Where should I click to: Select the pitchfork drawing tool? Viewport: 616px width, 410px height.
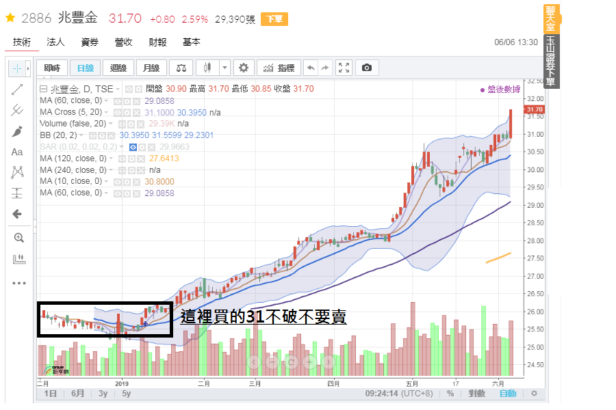click(17, 110)
